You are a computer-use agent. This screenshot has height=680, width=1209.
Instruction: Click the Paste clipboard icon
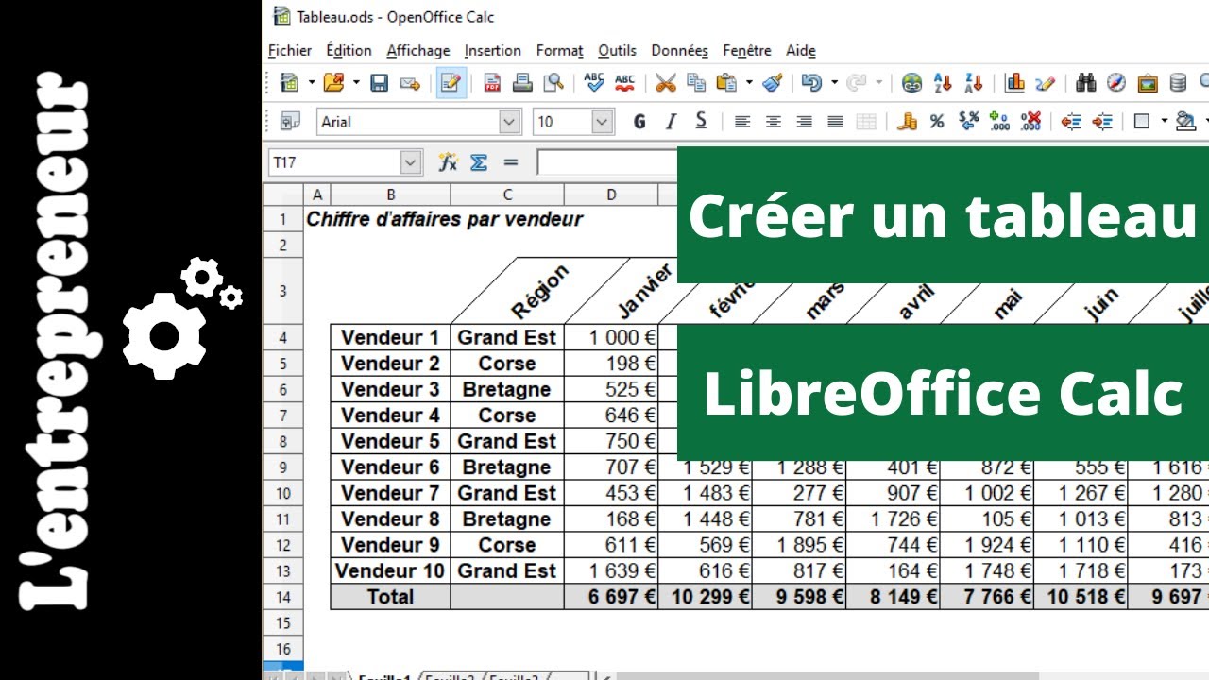tap(726, 83)
